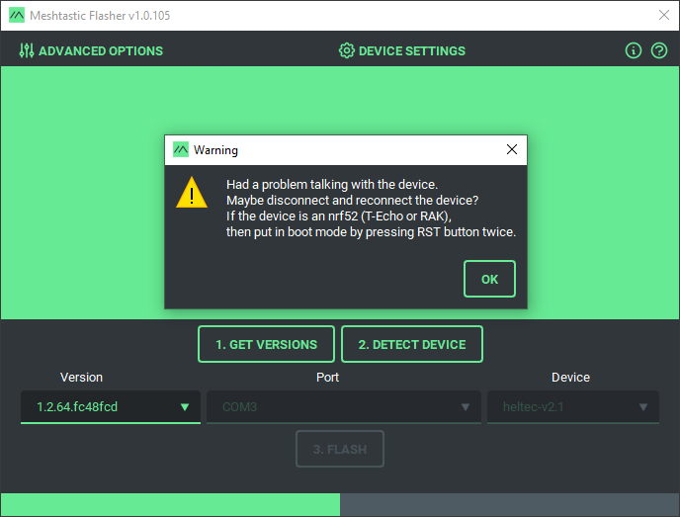This screenshot has width=680, height=517.
Task: Click the green progress bar at bottom
Action: tap(170, 504)
